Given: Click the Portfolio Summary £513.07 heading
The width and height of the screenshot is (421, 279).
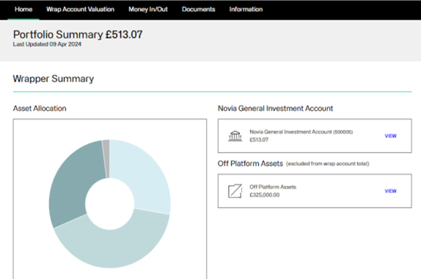Looking at the screenshot, I should click(78, 35).
